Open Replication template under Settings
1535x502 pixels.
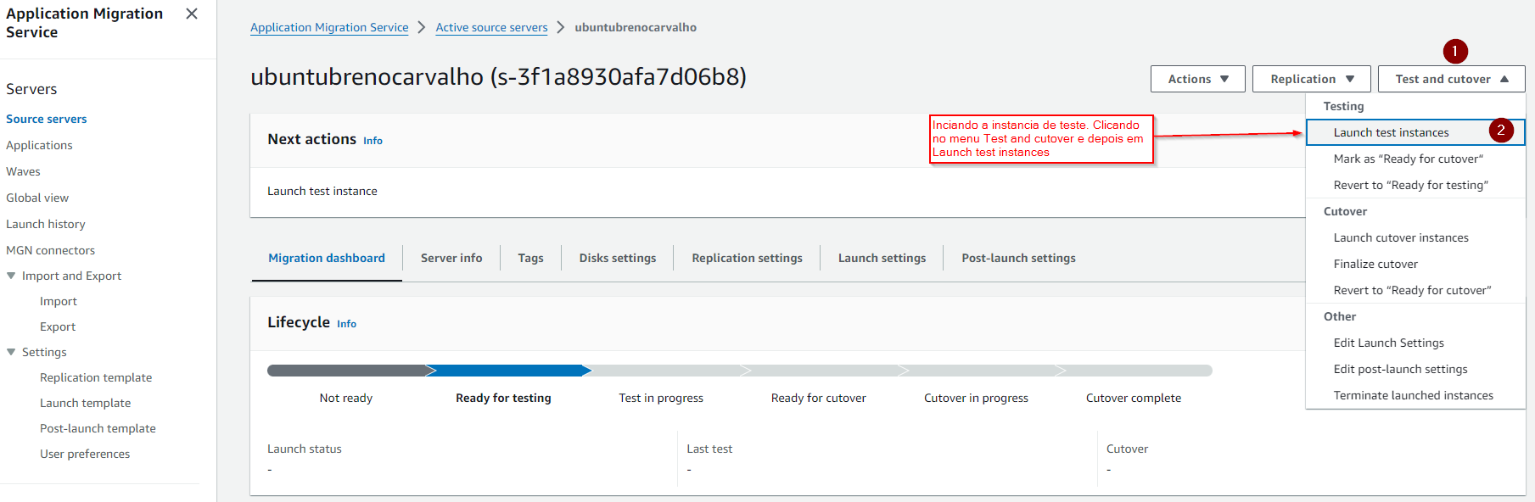click(x=96, y=377)
